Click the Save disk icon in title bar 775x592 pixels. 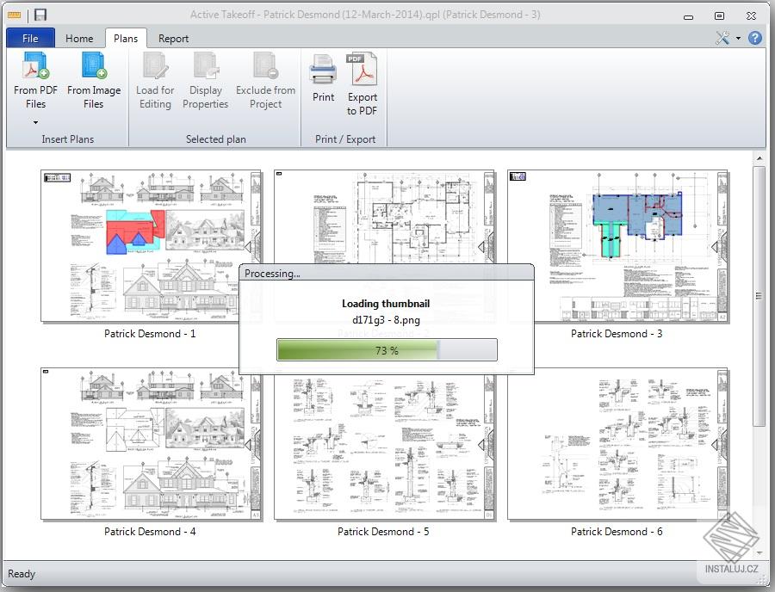pyautogui.click(x=40, y=15)
